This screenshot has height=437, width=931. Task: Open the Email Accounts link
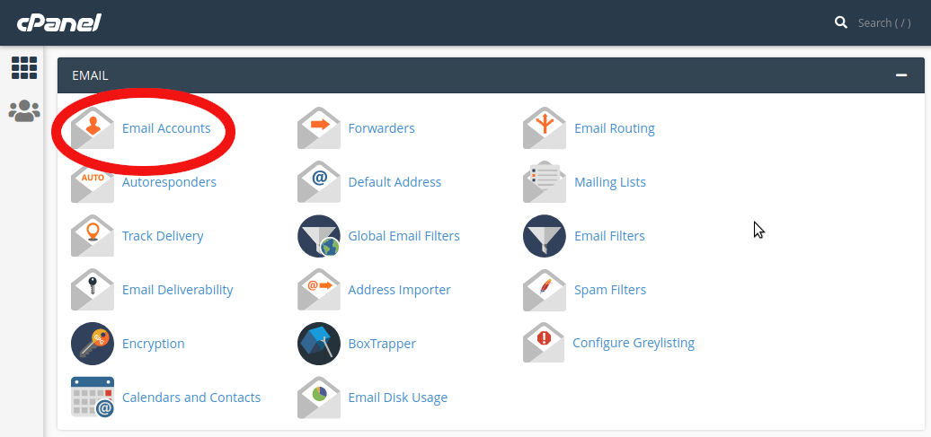tap(166, 128)
